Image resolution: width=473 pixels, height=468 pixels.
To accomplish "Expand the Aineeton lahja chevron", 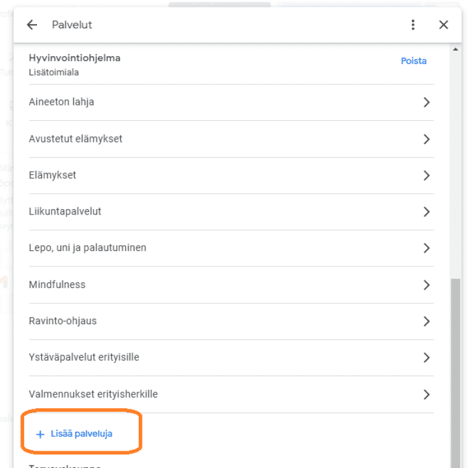I will coord(426,102).
